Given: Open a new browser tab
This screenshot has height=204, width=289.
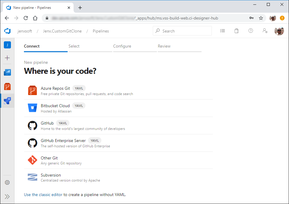Looking at the screenshot, I should [x=80, y=8].
